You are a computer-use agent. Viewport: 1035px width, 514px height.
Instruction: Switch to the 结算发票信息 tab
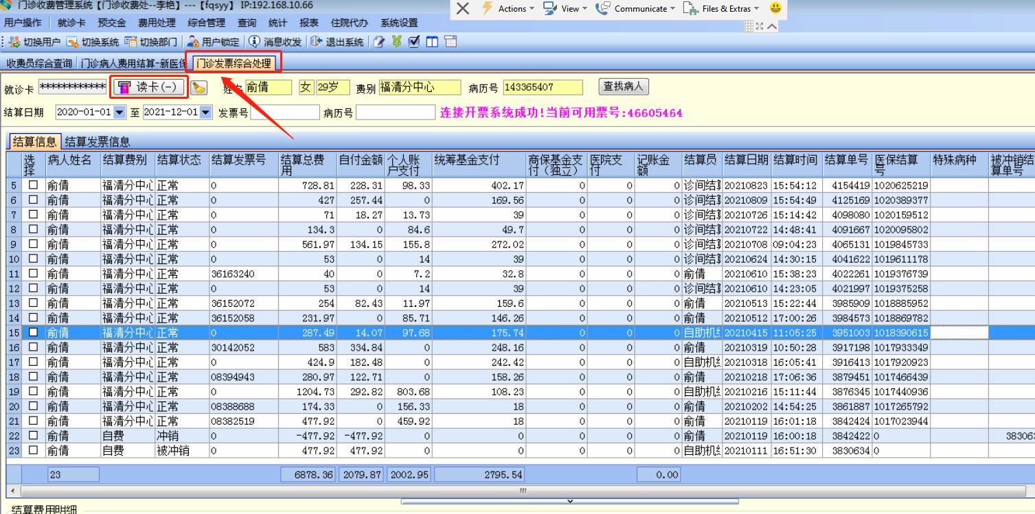97,142
